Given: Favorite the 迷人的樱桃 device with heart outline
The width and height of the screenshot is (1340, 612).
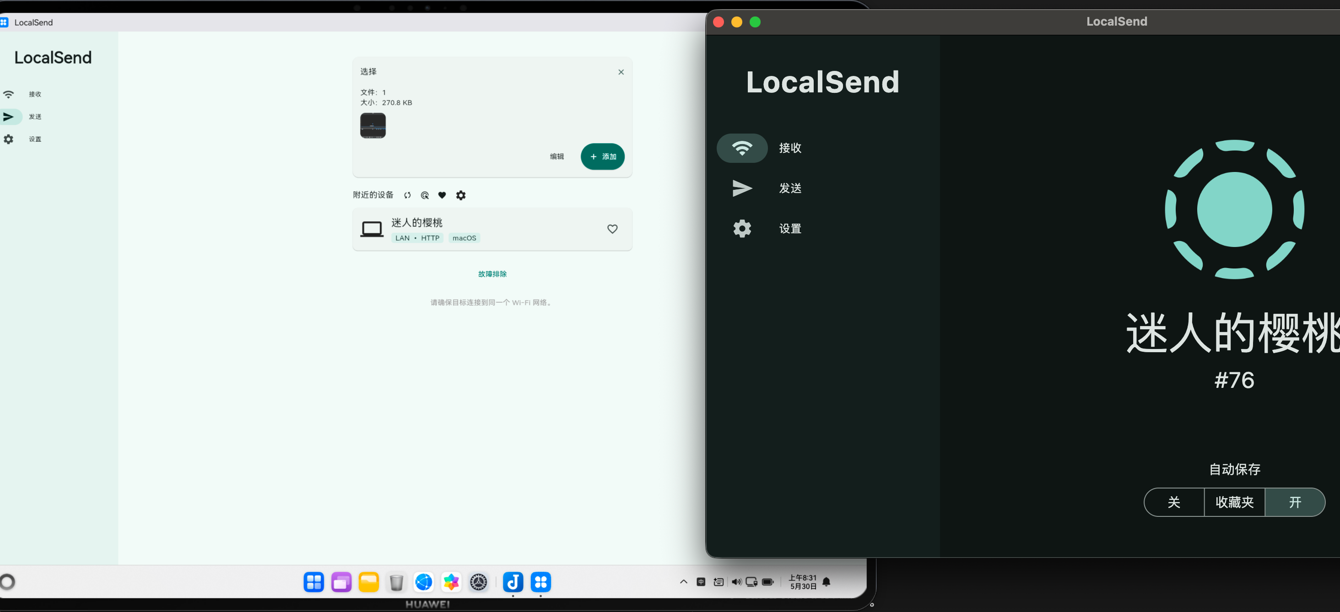Looking at the screenshot, I should (612, 229).
